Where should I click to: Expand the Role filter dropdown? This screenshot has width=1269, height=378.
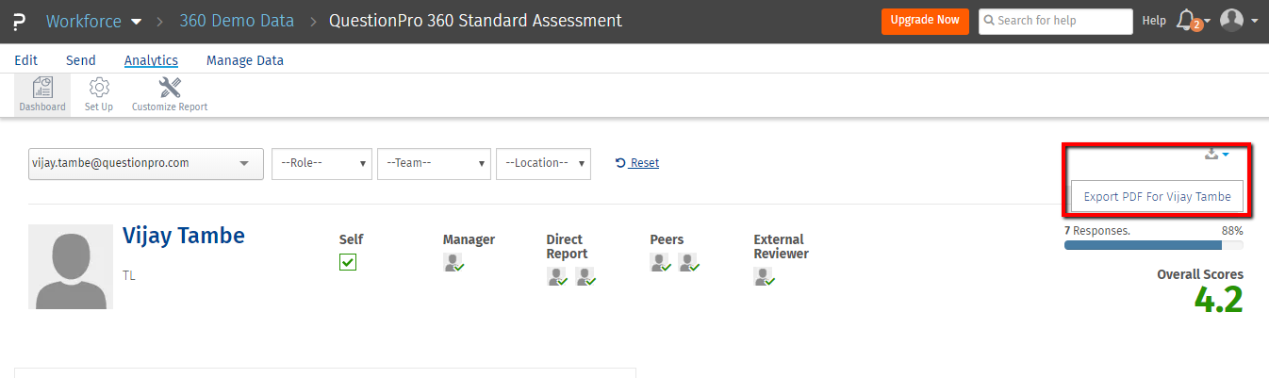321,163
